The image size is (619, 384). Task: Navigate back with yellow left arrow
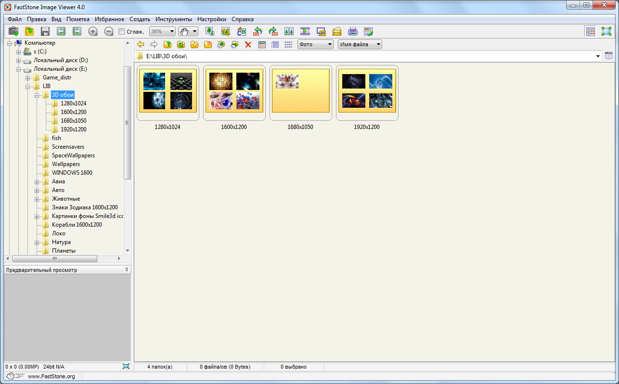point(141,44)
